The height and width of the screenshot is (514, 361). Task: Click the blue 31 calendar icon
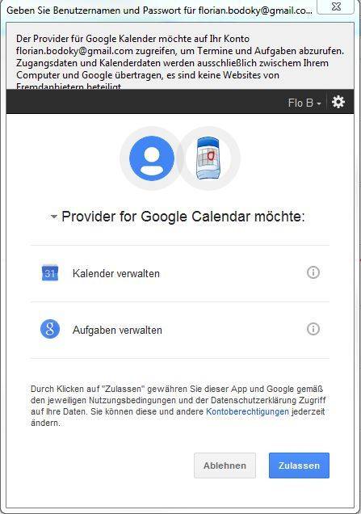tap(50, 272)
